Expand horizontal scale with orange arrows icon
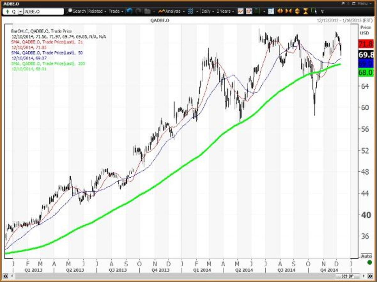 click(x=280, y=11)
